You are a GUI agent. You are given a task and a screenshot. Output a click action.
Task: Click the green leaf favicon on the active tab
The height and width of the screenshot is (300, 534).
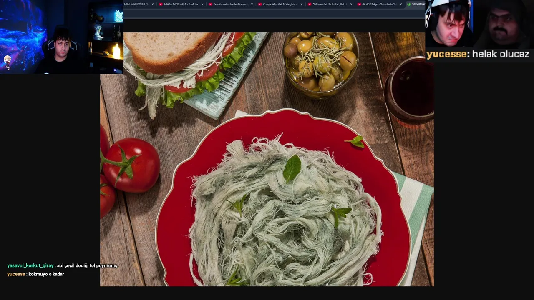409,4
